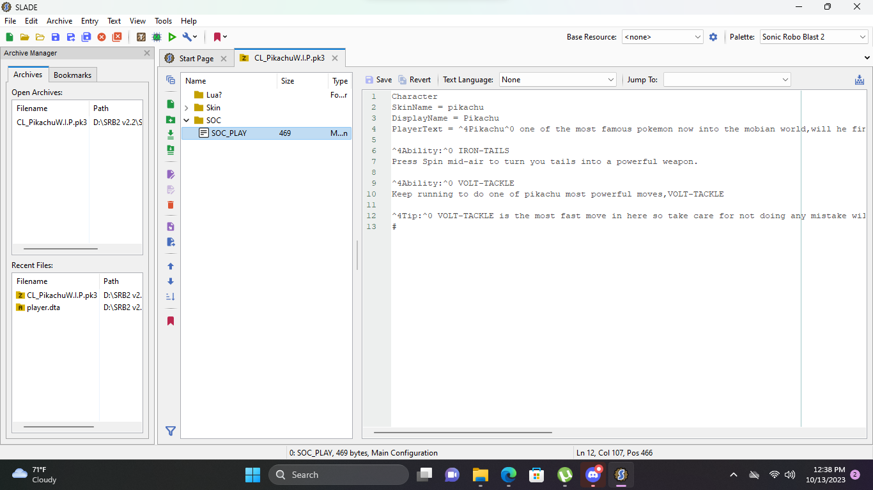873x490 pixels.
Task: Switch to the Bookmarks tab
Action: (x=72, y=75)
